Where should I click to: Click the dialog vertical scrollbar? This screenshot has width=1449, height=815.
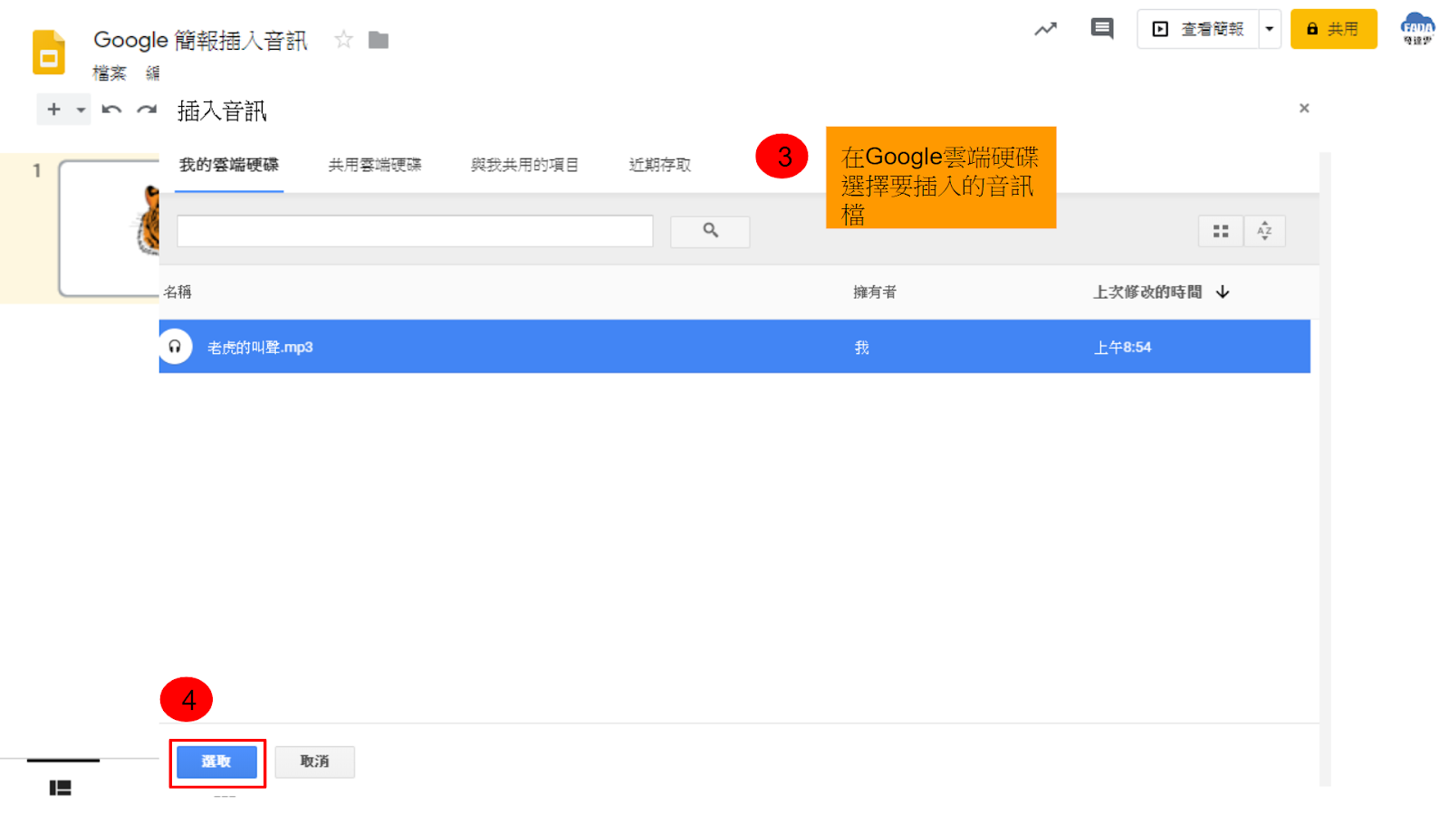coord(1325,469)
